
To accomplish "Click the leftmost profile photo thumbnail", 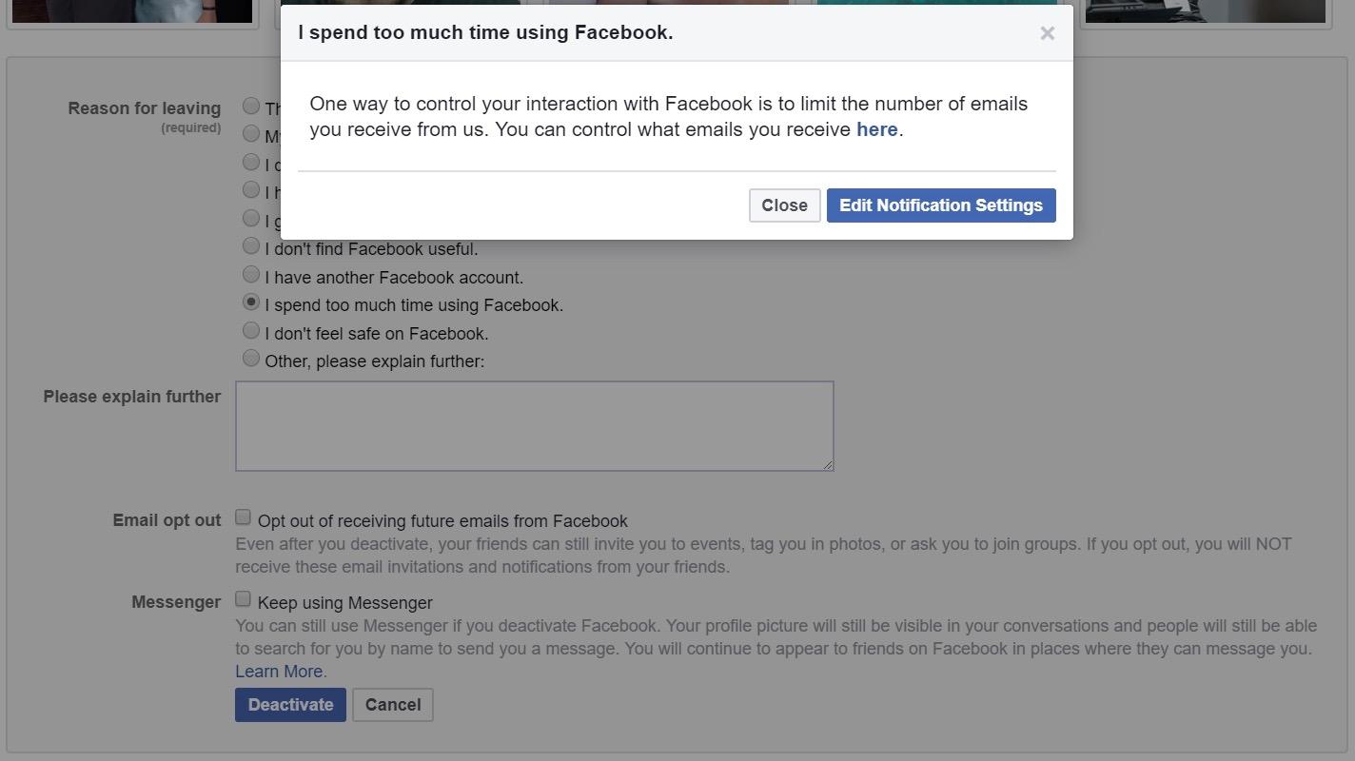I will [x=132, y=11].
